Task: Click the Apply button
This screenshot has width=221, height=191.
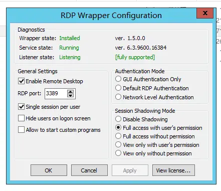Action: click(130, 170)
